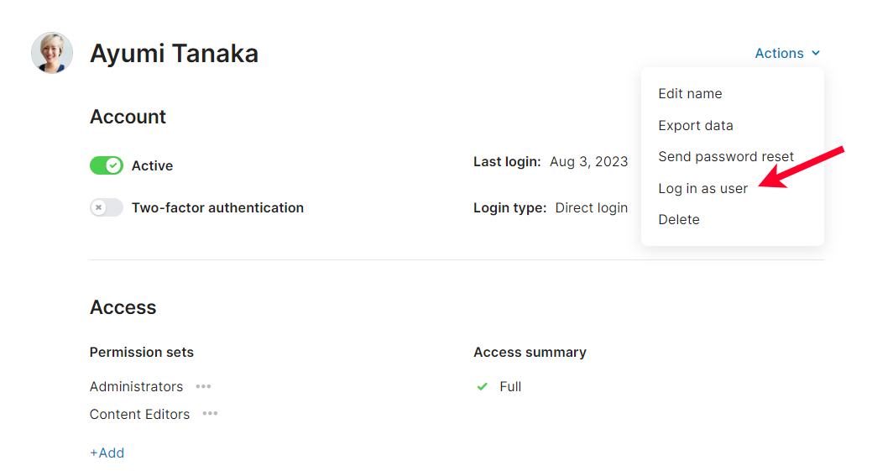Viewport: 872px width, 471px height.
Task: Choose Export data menu option
Action: click(x=695, y=125)
